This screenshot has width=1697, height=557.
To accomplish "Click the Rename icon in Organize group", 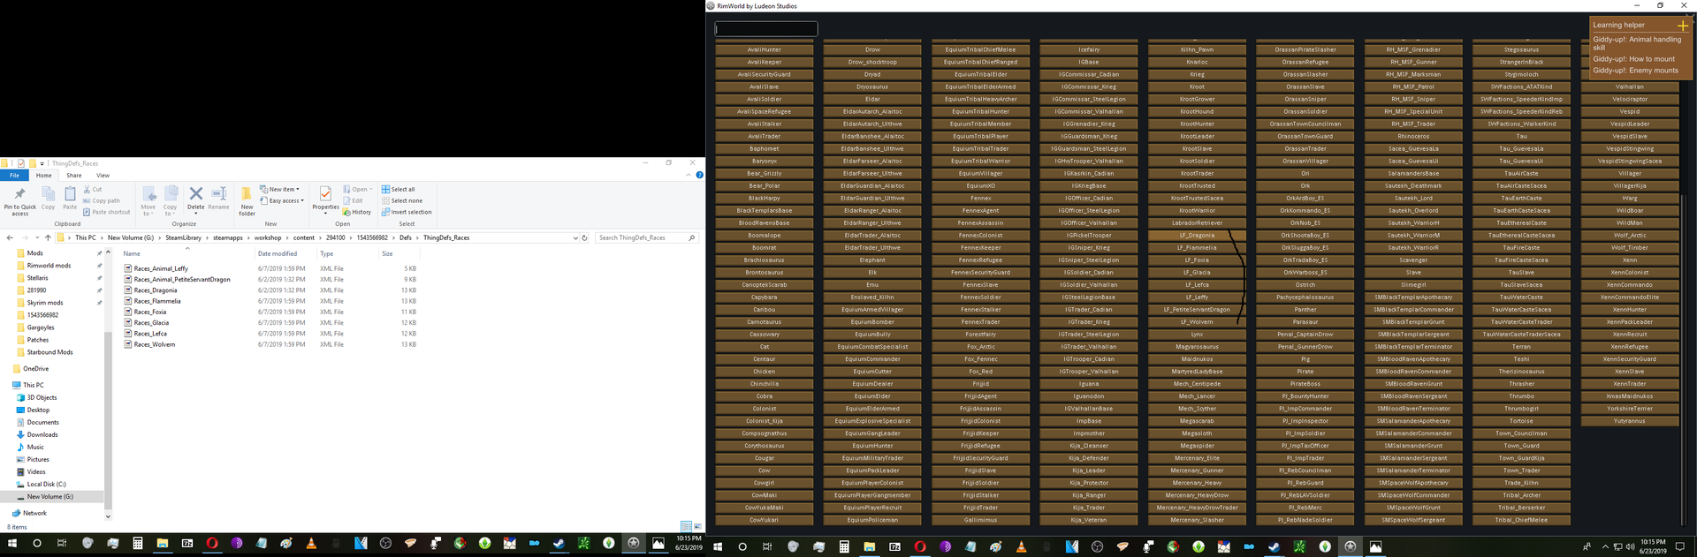I will tap(218, 193).
